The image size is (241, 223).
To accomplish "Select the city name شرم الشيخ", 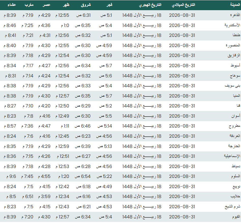I will click(233, 207).
